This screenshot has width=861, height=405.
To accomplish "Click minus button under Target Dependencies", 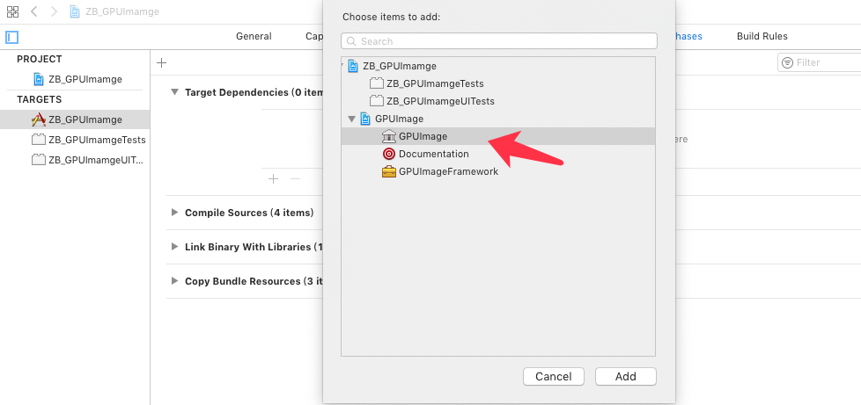I will click(295, 178).
